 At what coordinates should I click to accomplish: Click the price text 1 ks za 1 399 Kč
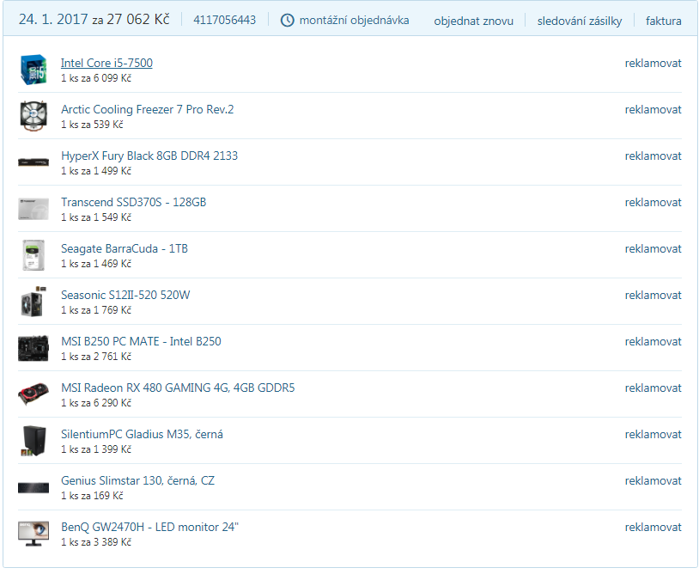click(x=96, y=449)
